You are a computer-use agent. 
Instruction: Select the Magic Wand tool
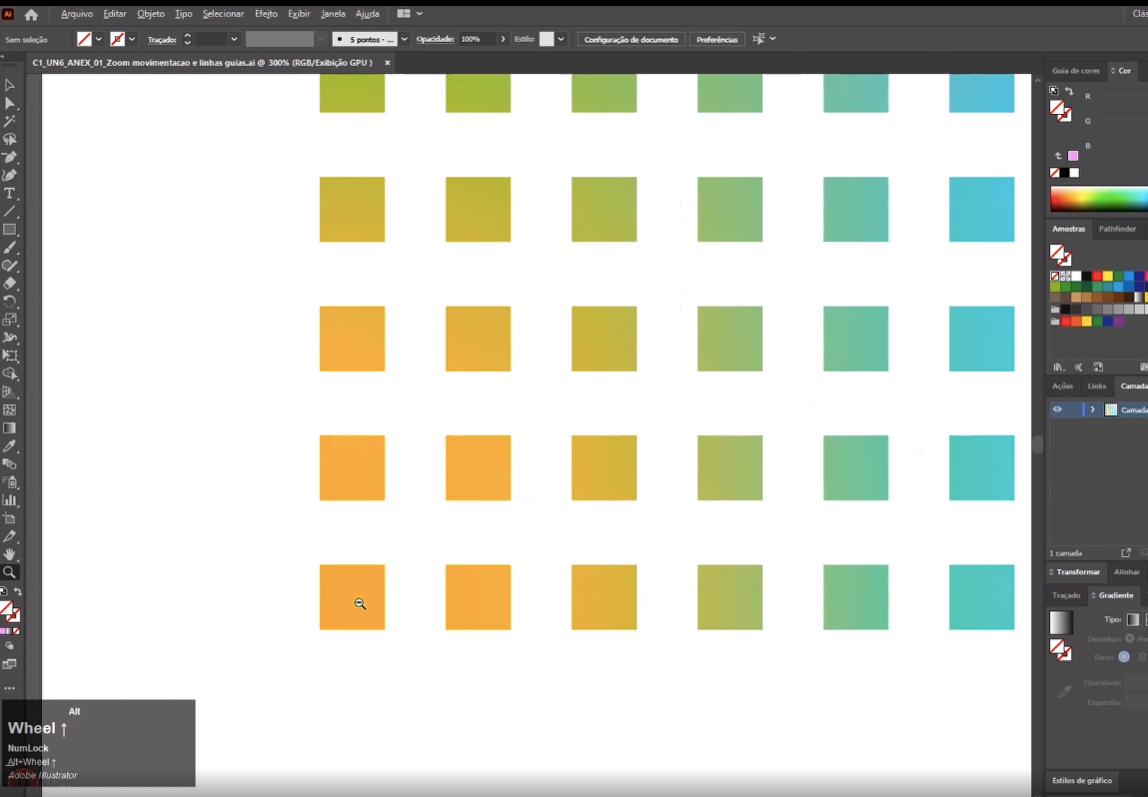pos(10,122)
